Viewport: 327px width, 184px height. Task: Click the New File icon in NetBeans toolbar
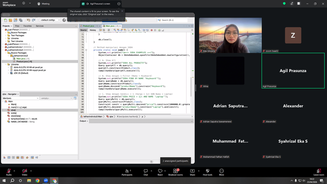tap(6, 20)
